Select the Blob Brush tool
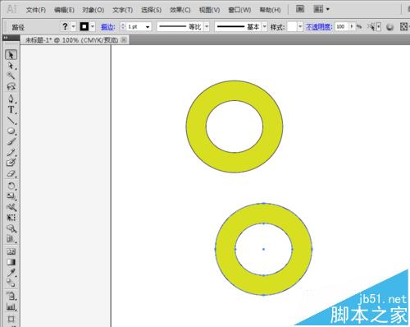Screen dimensions: 410x327 [11, 163]
